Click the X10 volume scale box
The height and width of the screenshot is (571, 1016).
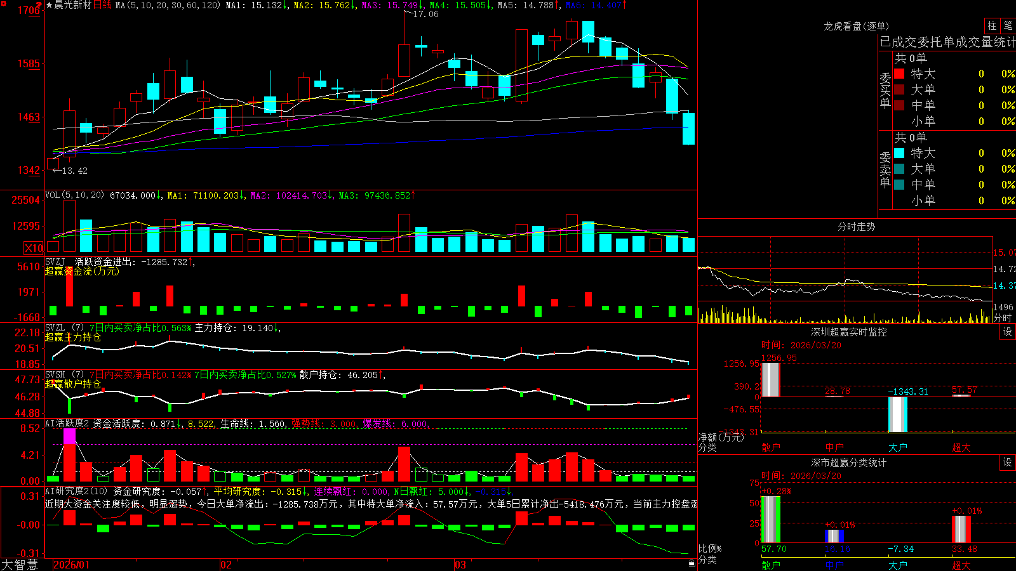34,248
